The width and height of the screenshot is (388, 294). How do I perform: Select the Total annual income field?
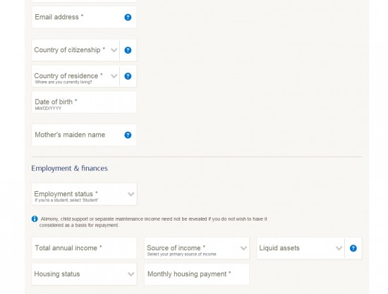(84, 248)
